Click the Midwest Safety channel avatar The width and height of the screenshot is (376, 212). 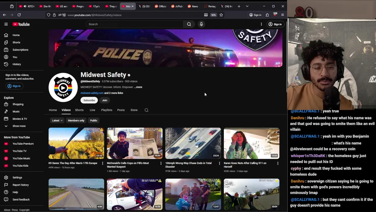click(x=63, y=87)
